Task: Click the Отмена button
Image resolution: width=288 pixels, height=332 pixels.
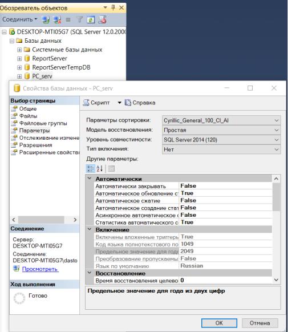Action: pos(259,323)
